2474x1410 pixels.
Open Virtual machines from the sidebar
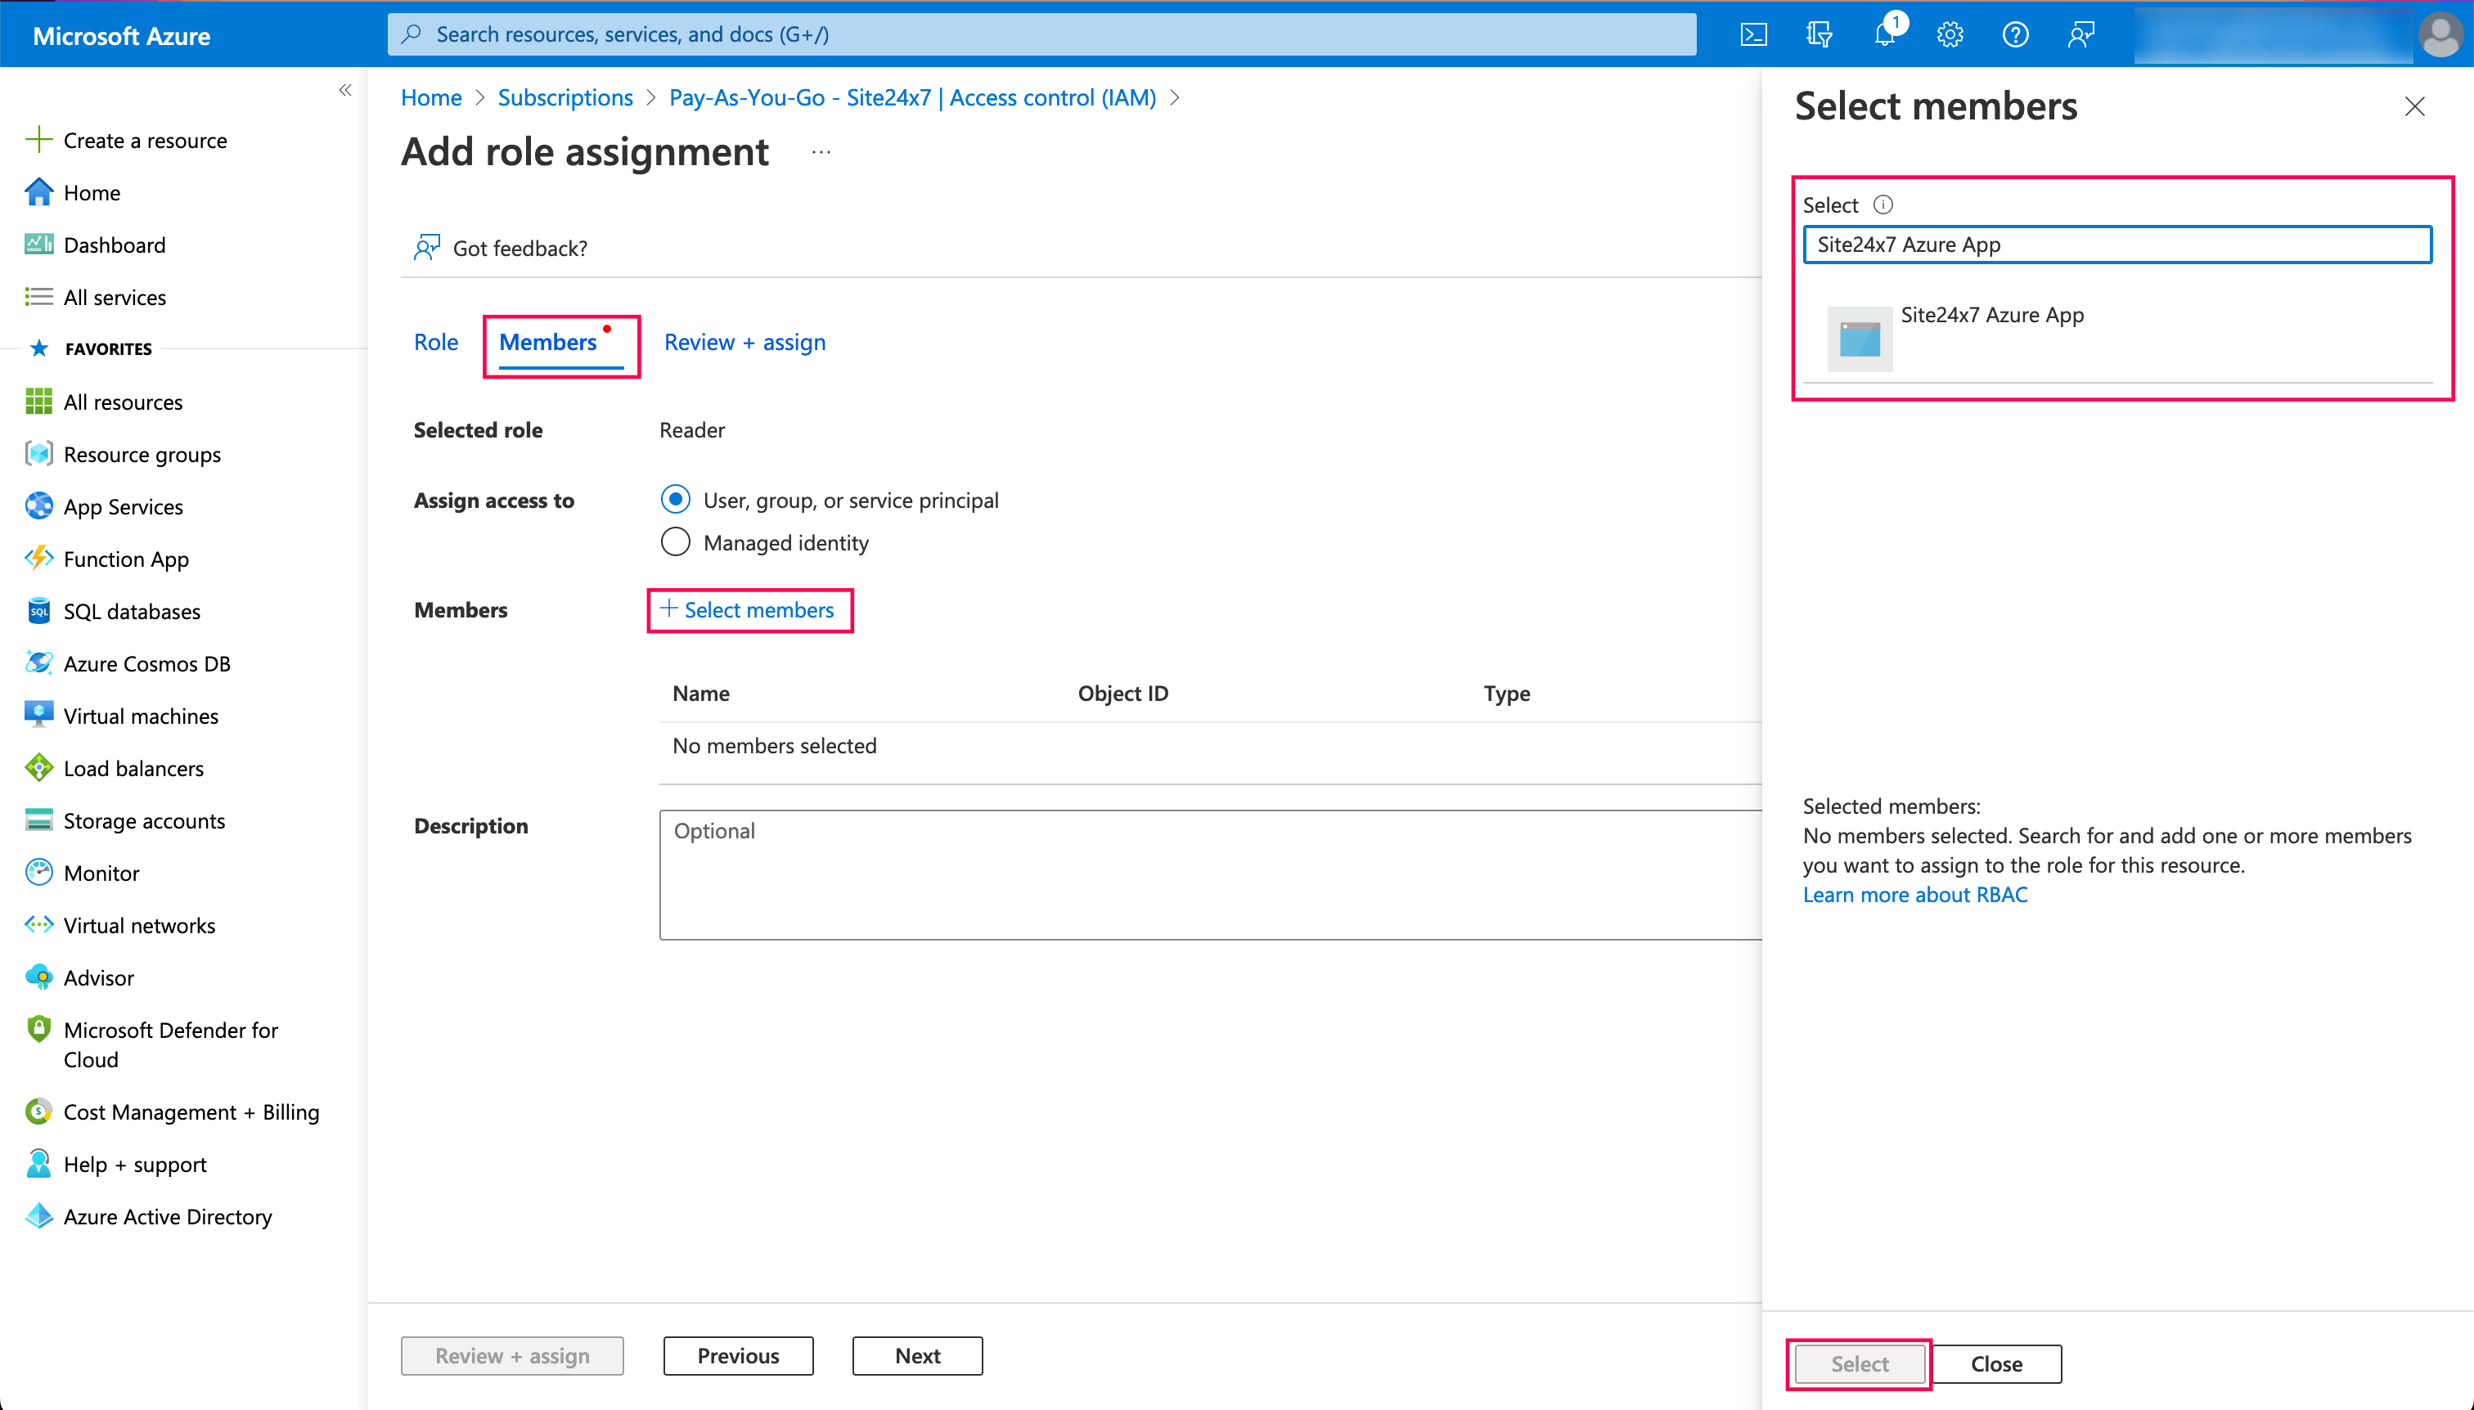pos(141,716)
